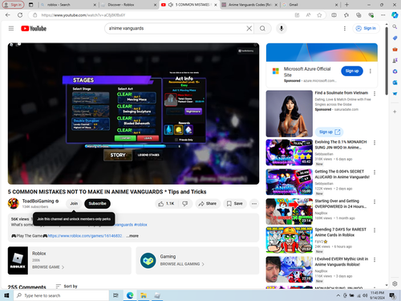Open options menu for Azure ad
The width and height of the screenshot is (401, 301).
(371, 71)
